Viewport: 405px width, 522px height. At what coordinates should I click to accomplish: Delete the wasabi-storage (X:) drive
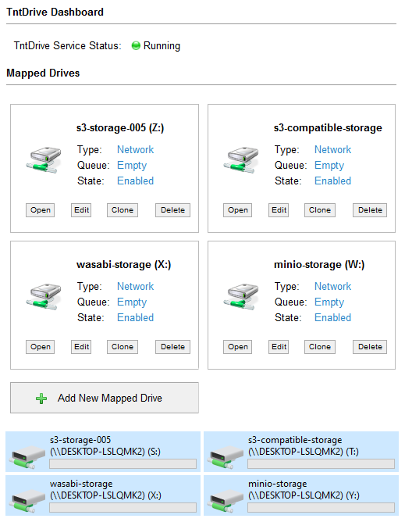[x=173, y=347]
